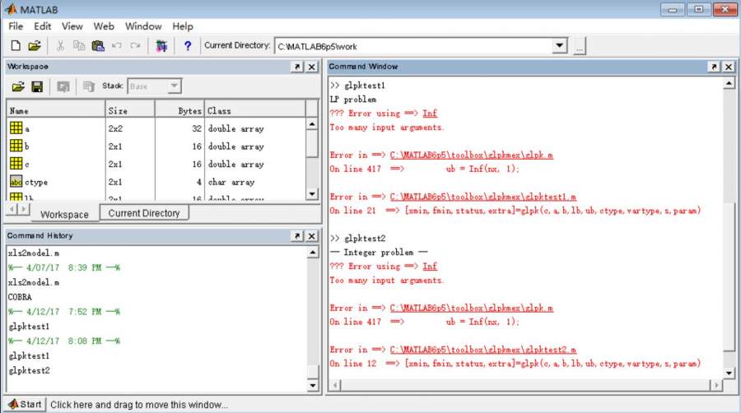Image resolution: width=741 pixels, height=413 pixels.
Task: Close the Workspace panel
Action: tap(312, 67)
